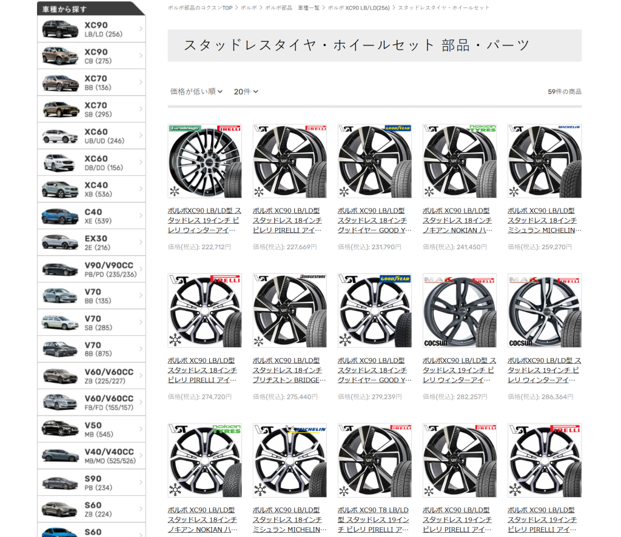Viewport: 621px width, 537px height.
Task: Expand the XC60 UB/UD row chevron
Action: pyautogui.click(x=141, y=136)
